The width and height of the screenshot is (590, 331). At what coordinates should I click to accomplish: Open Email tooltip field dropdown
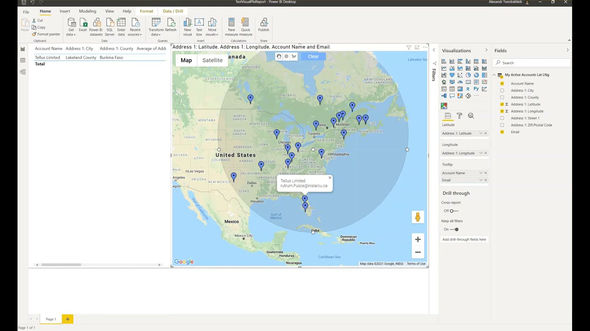[x=481, y=180]
